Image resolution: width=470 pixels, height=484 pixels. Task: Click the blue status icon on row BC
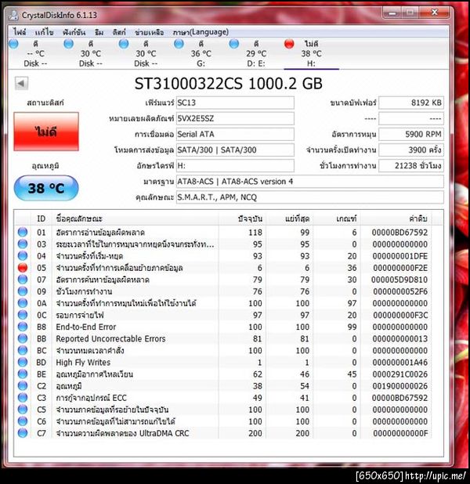click(x=23, y=350)
